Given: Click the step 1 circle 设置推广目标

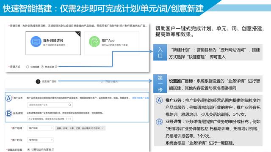Looking at the screenshot, I should pos(38,81).
